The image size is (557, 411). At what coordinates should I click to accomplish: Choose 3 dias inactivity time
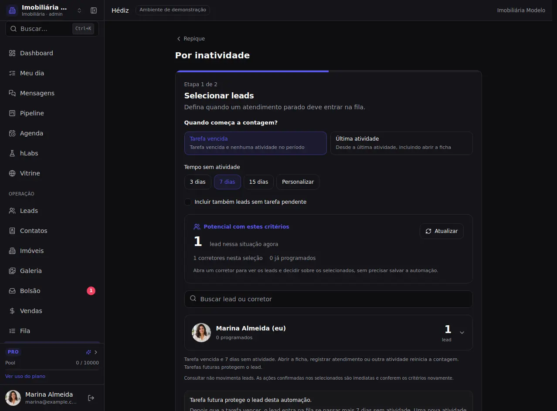click(198, 182)
